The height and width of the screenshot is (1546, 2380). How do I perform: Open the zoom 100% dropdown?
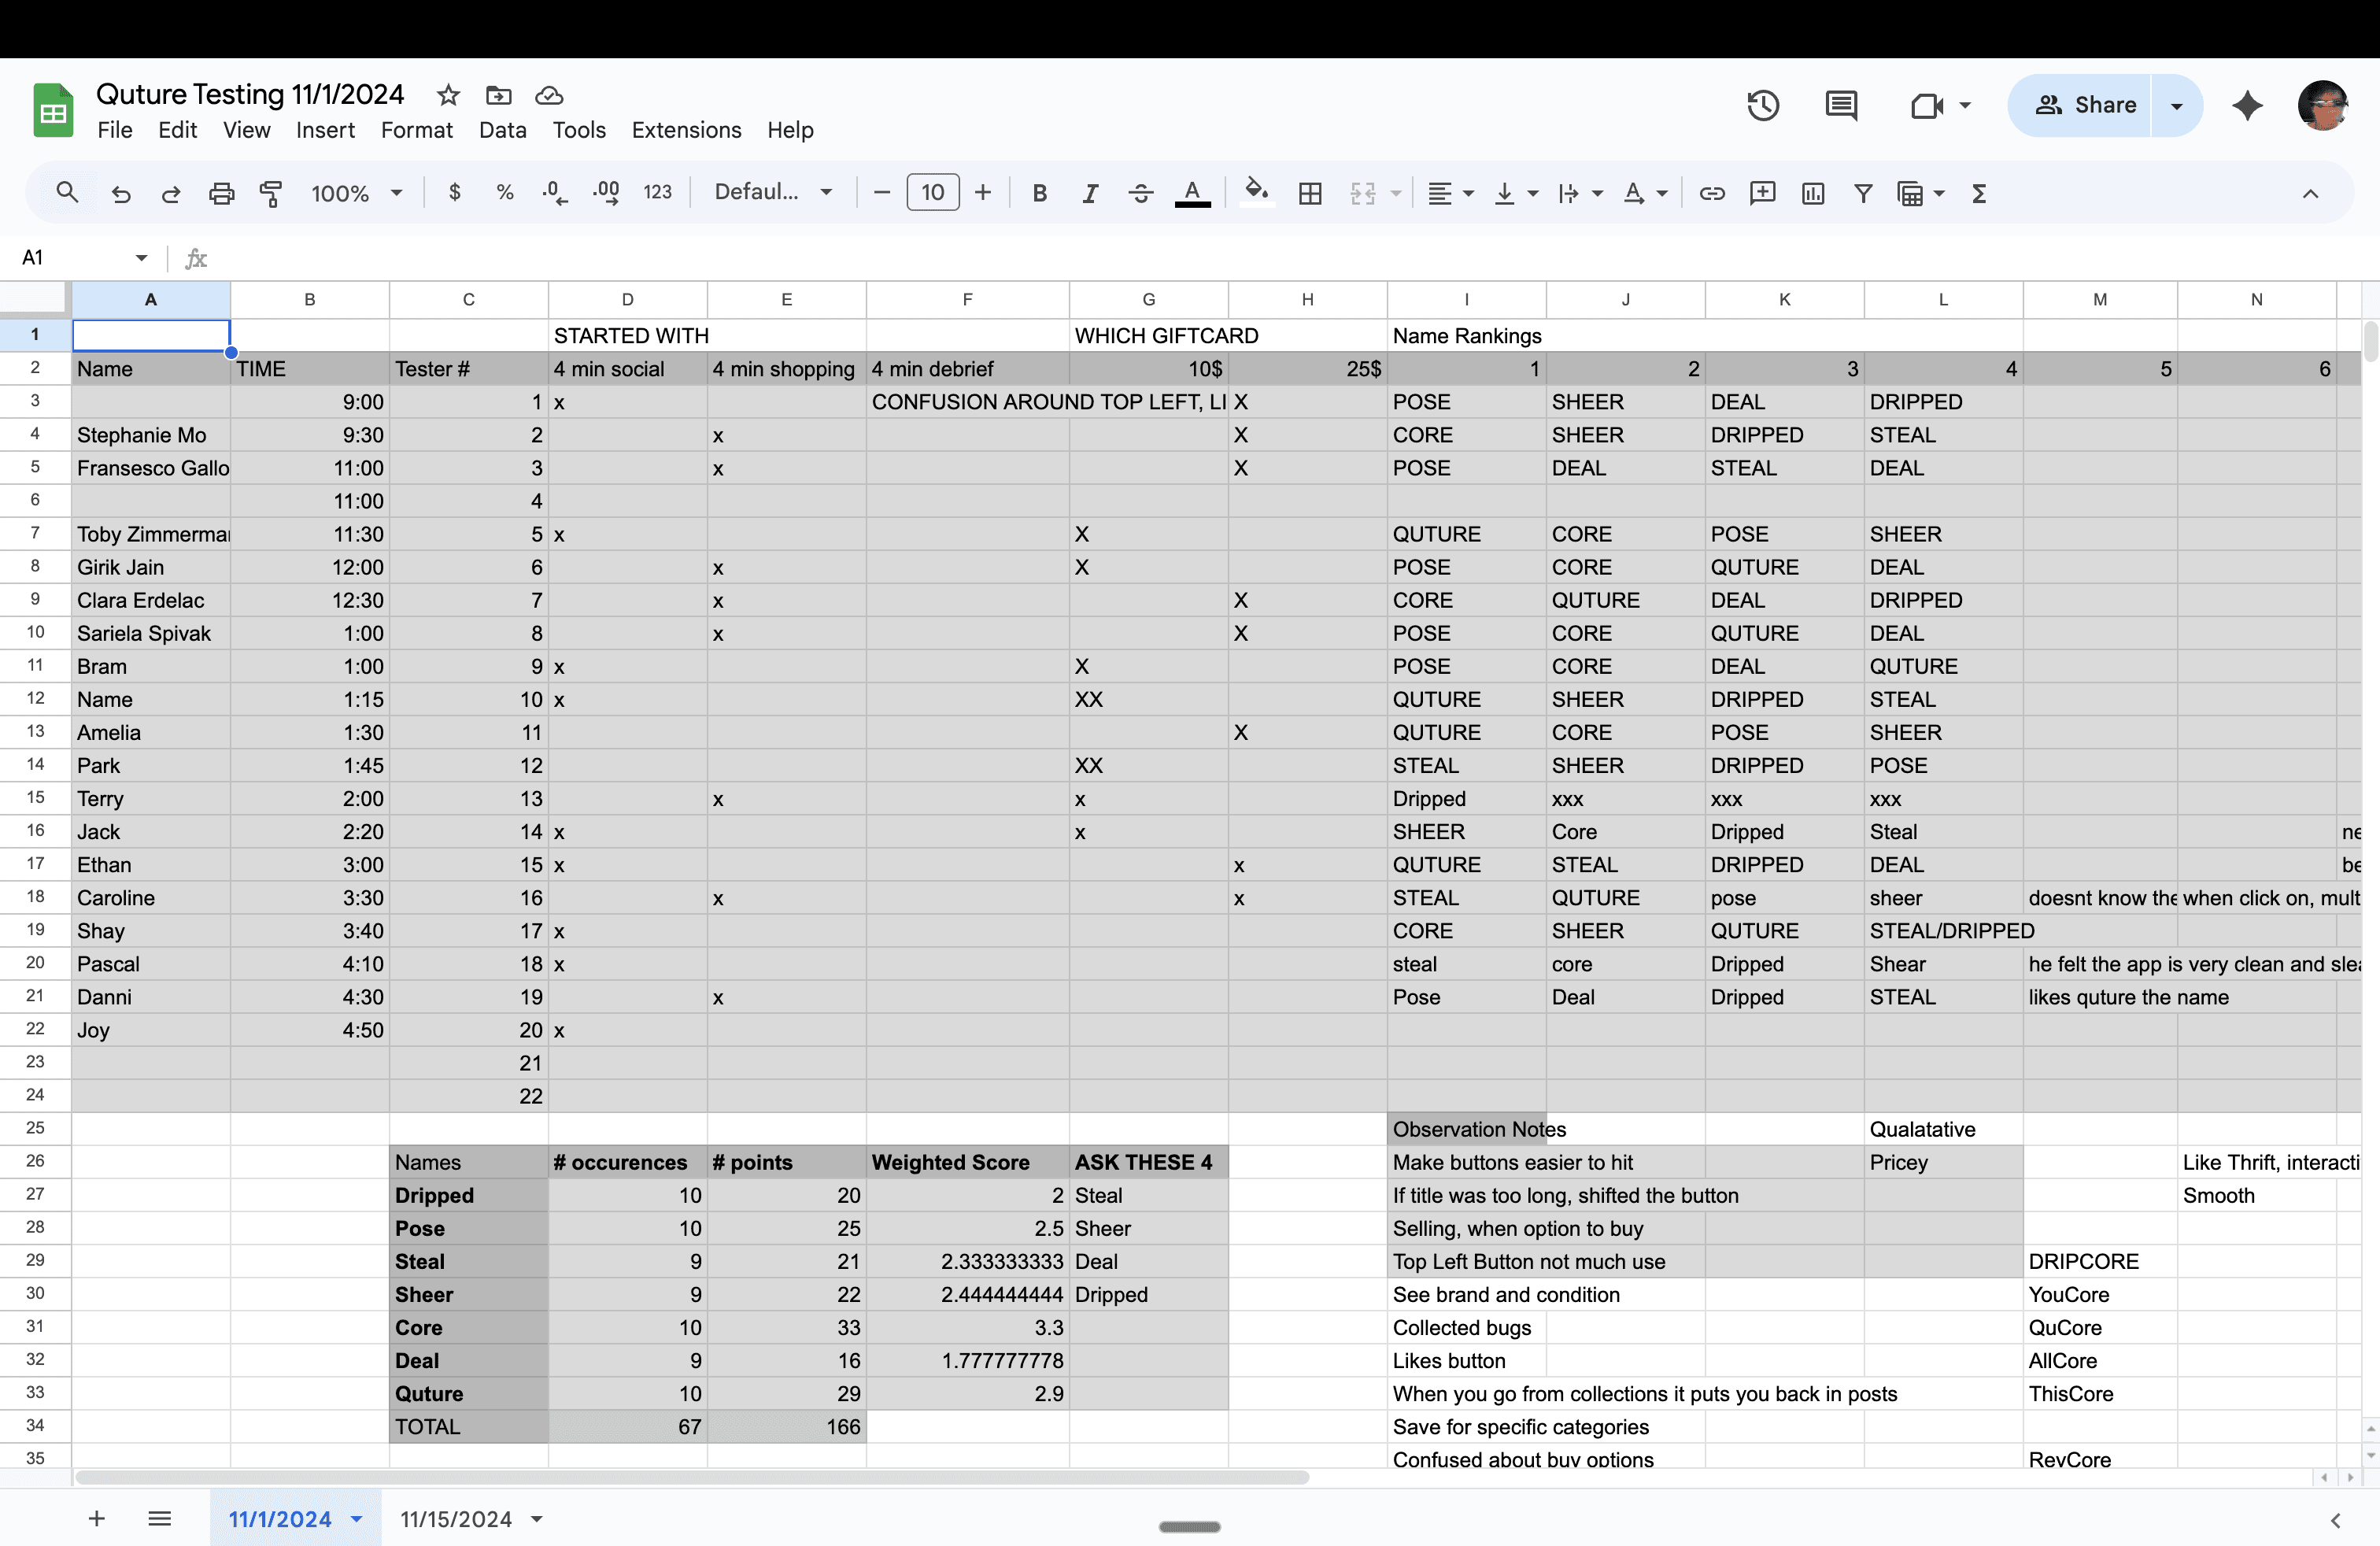point(356,193)
